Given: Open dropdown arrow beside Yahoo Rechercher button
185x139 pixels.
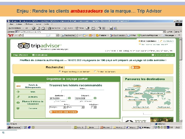Looking at the screenshot, I should click(76, 35).
